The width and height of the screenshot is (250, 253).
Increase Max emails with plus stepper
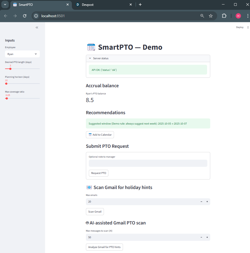tap(207, 201)
